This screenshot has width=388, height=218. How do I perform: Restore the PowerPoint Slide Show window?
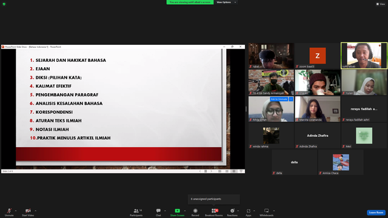pyautogui.click(x=232, y=47)
